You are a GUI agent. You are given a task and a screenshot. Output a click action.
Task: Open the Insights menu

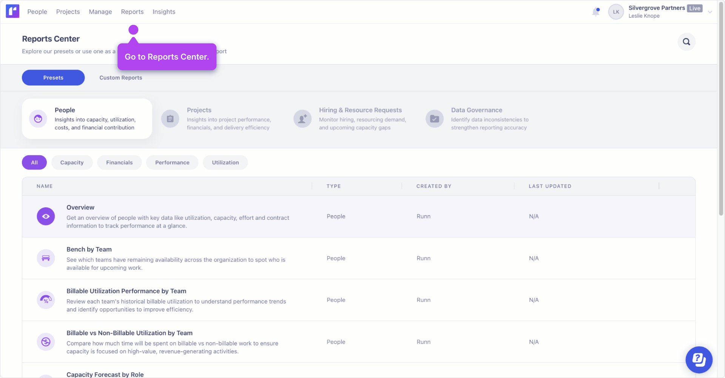tap(164, 12)
